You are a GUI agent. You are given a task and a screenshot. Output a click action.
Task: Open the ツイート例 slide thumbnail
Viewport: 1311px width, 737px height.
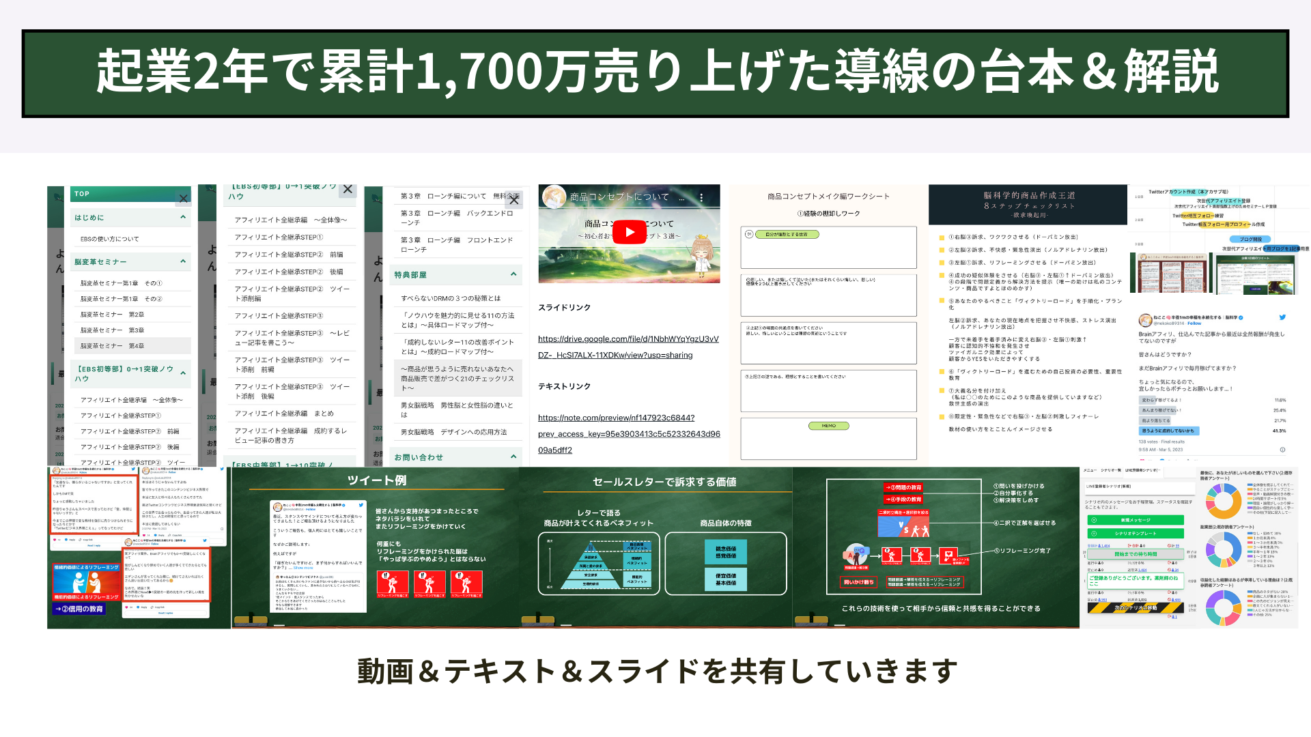pyautogui.click(x=376, y=547)
